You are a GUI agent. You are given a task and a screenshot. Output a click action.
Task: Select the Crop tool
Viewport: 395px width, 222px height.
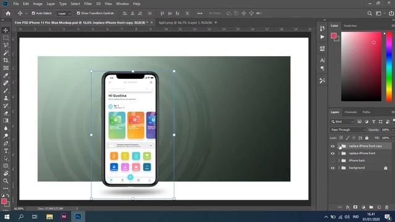click(6, 60)
